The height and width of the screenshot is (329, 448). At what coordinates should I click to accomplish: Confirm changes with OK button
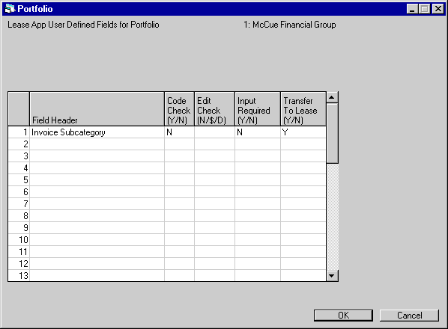[x=343, y=316]
